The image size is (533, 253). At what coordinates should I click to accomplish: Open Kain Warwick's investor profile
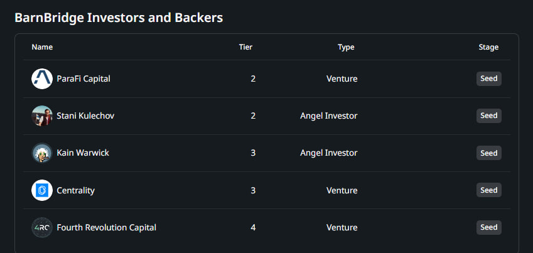(83, 153)
